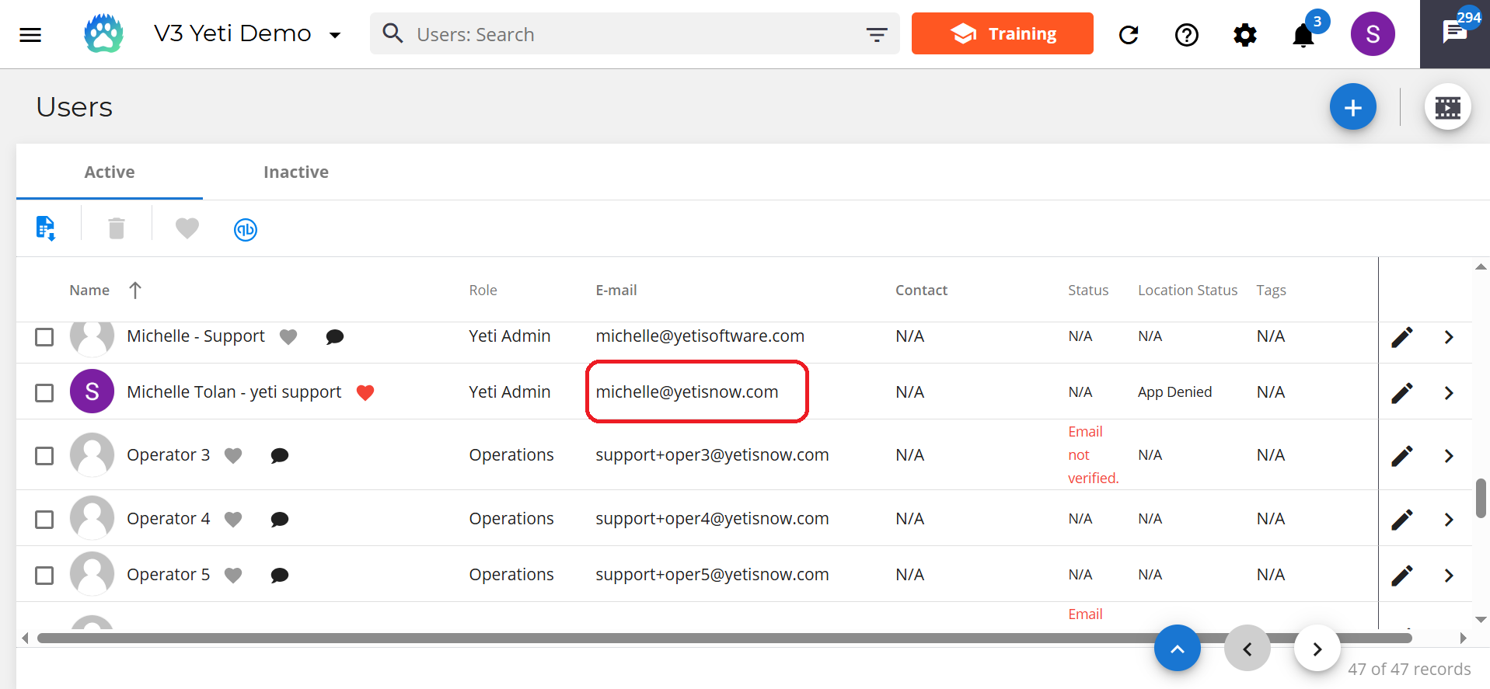Open search filter options in search bar
The height and width of the screenshot is (689, 1490).
877,34
